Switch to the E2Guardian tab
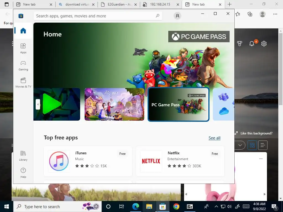The width and height of the screenshot is (283, 212). coord(119,4)
